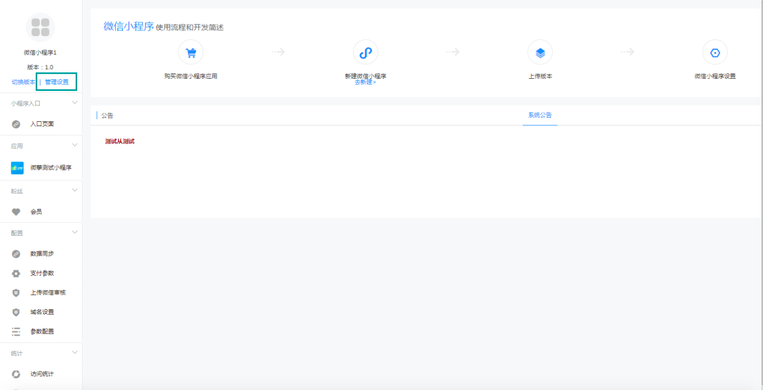Click the link icon beside 入口页面
763x390 pixels.
[x=16, y=124]
